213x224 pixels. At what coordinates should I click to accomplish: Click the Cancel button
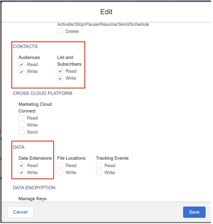pyautogui.click(x=20, y=212)
